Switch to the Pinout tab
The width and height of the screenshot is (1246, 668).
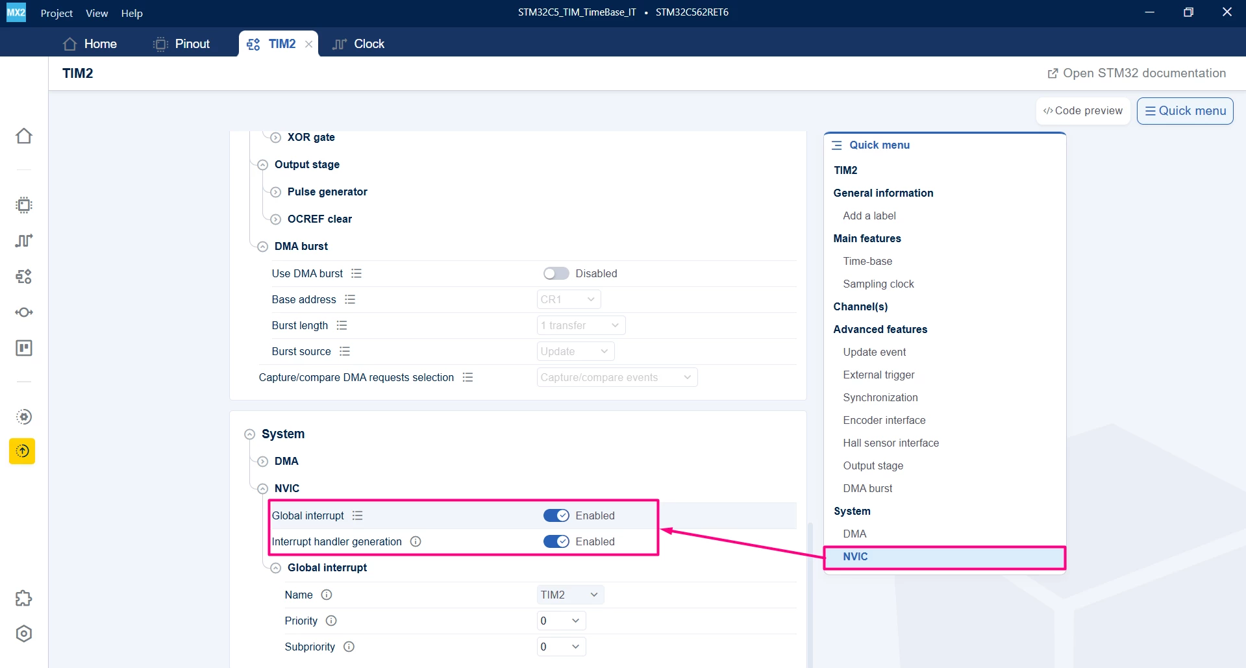pos(182,43)
